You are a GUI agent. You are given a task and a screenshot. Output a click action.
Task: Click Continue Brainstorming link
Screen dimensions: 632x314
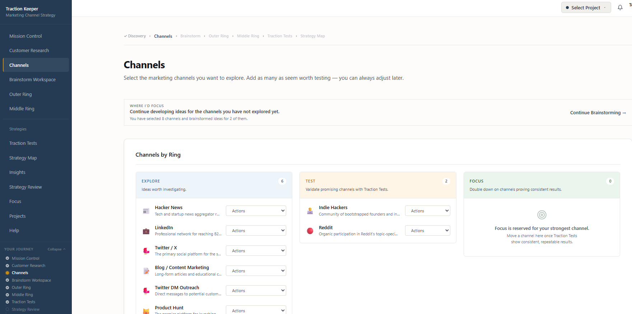598,113
